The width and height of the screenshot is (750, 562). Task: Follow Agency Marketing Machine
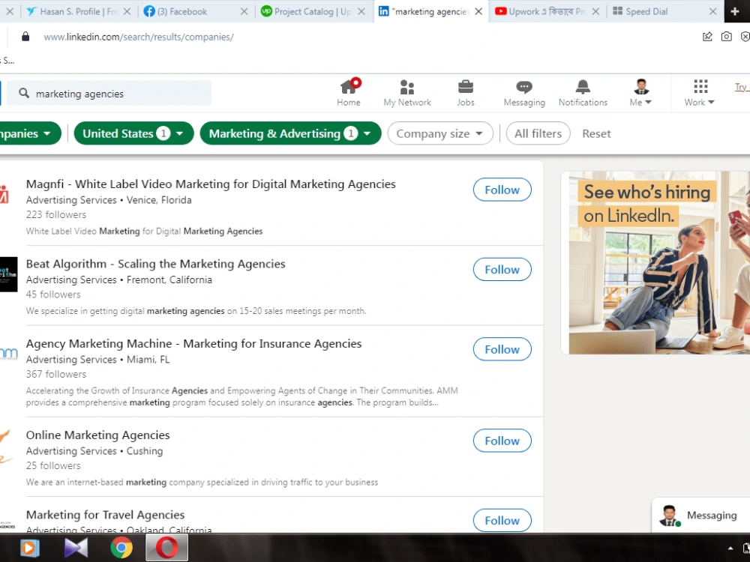tap(502, 349)
